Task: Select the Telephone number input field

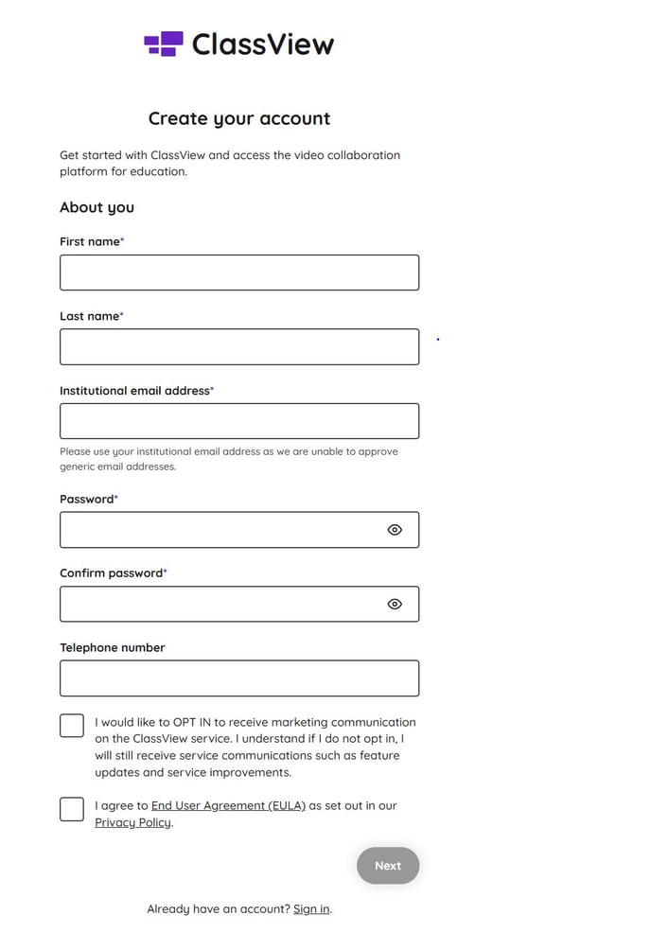Action: coord(239,678)
